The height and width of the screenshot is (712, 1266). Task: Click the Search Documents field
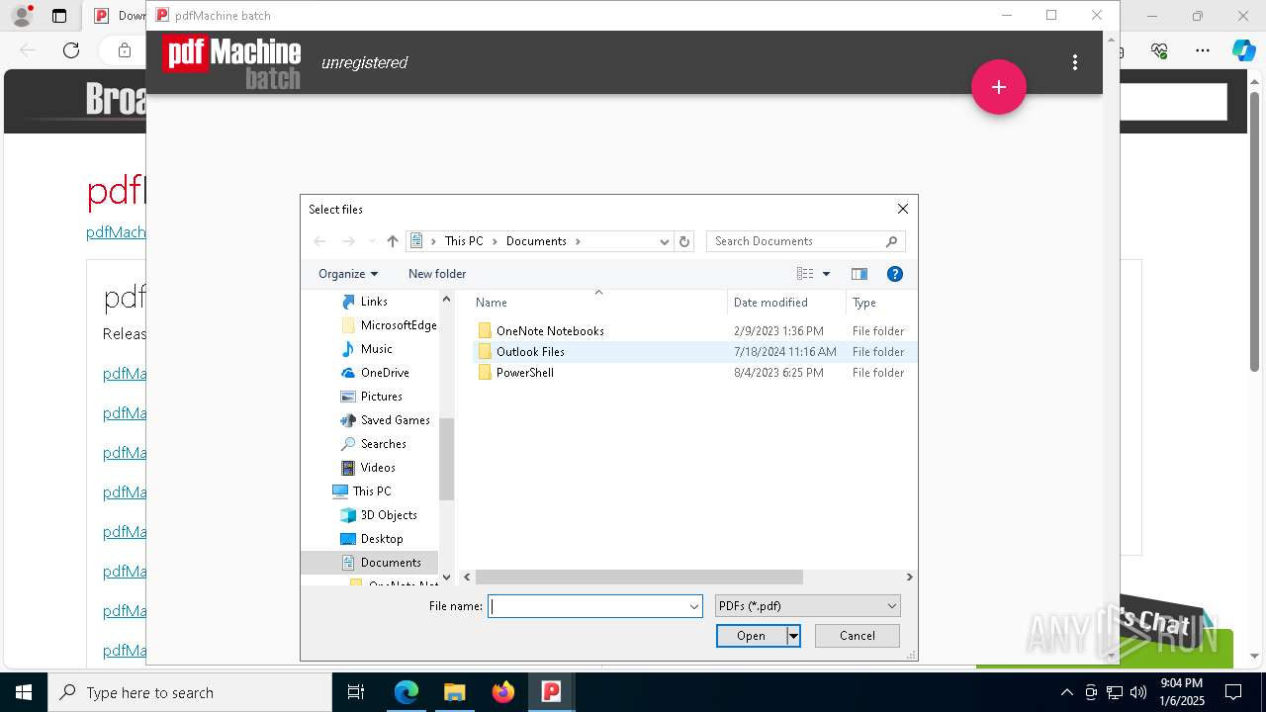[x=805, y=241]
